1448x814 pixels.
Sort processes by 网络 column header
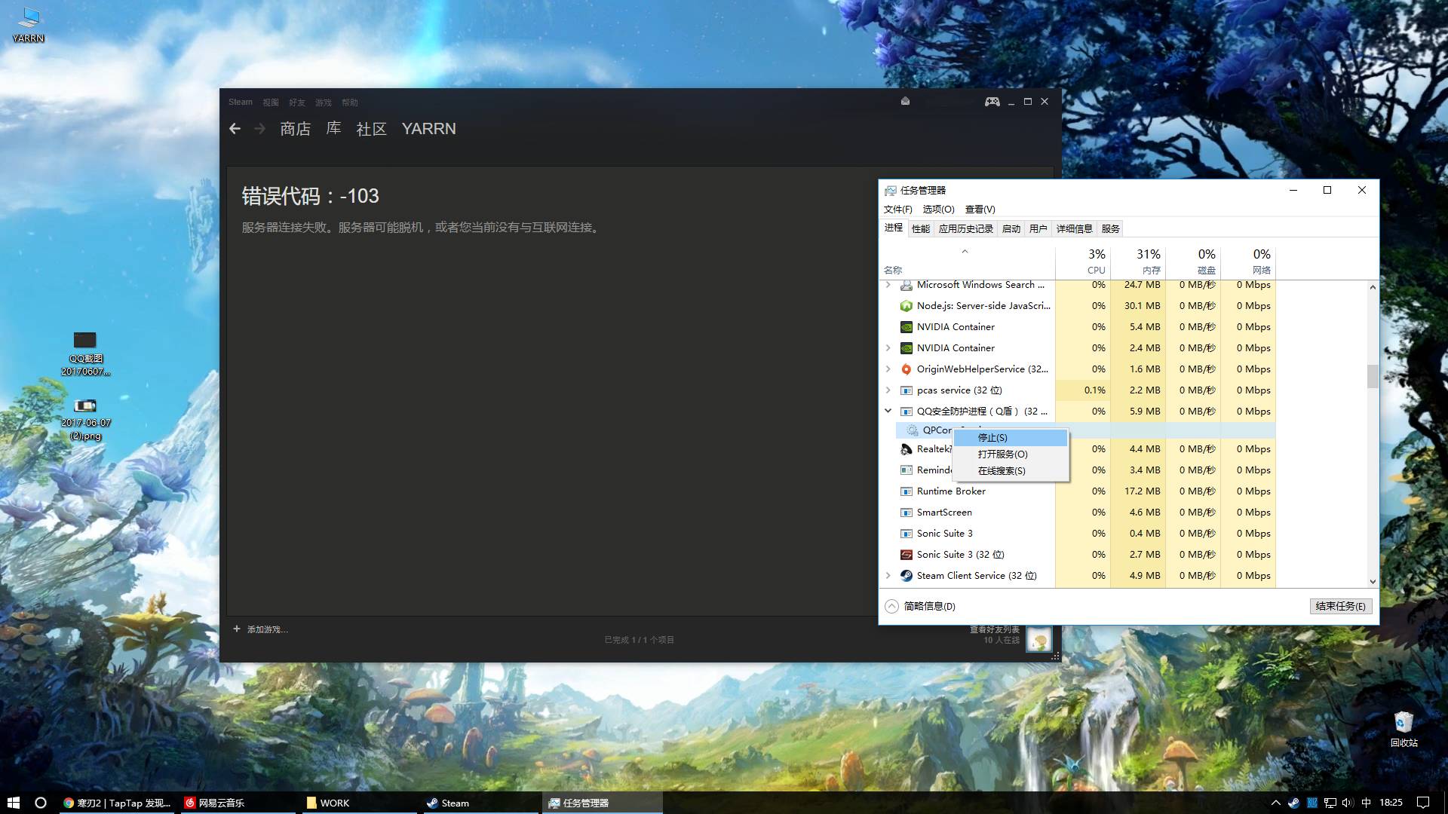(x=1247, y=262)
